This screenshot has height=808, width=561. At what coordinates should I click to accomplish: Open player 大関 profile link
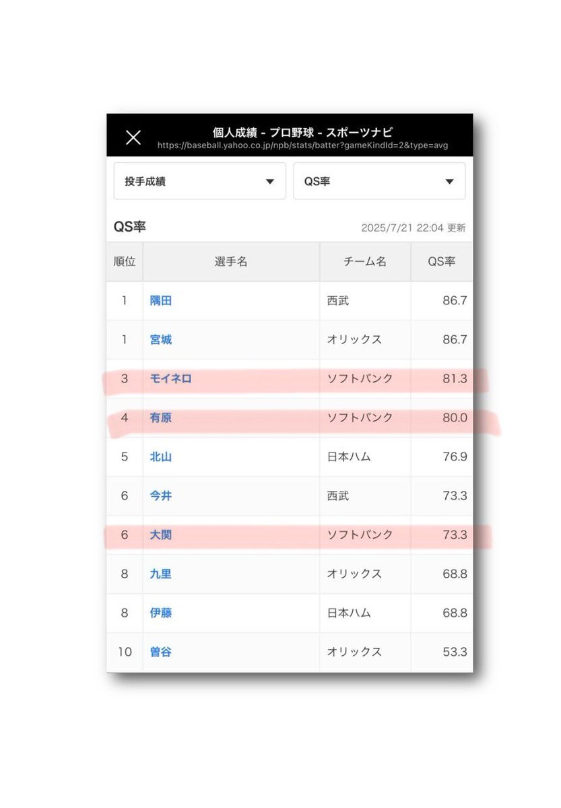pyautogui.click(x=161, y=535)
